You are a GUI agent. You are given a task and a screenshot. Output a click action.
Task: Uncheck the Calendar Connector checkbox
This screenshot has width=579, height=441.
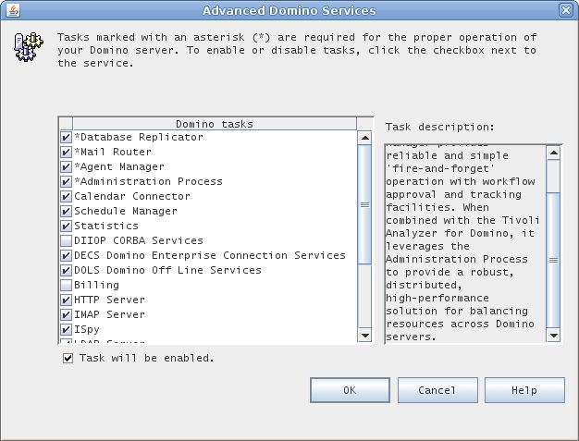66,196
